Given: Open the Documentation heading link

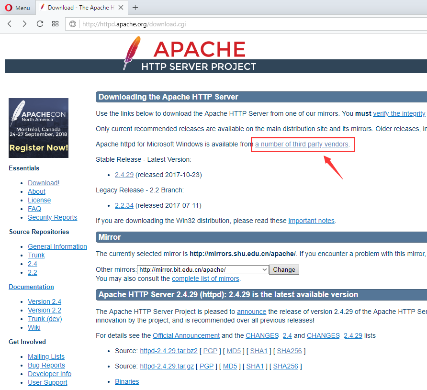Looking at the screenshot, I should (31, 287).
